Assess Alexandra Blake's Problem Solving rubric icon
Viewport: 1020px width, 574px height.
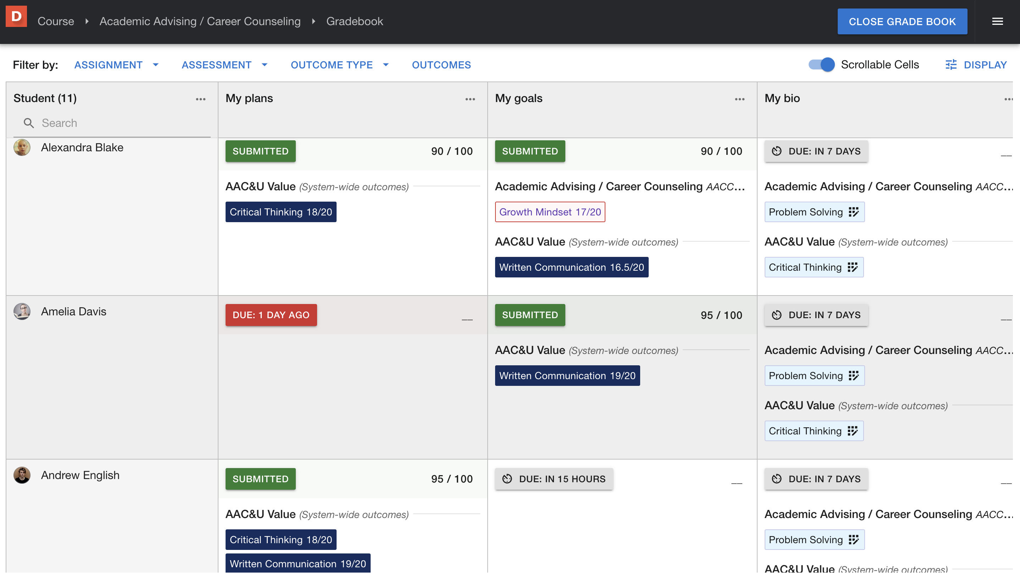[854, 212]
